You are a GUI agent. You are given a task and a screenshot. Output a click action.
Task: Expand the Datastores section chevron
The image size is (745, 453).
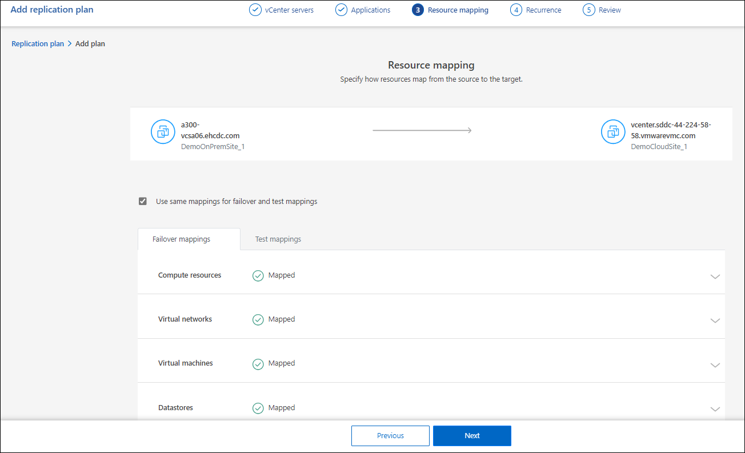[x=715, y=408]
